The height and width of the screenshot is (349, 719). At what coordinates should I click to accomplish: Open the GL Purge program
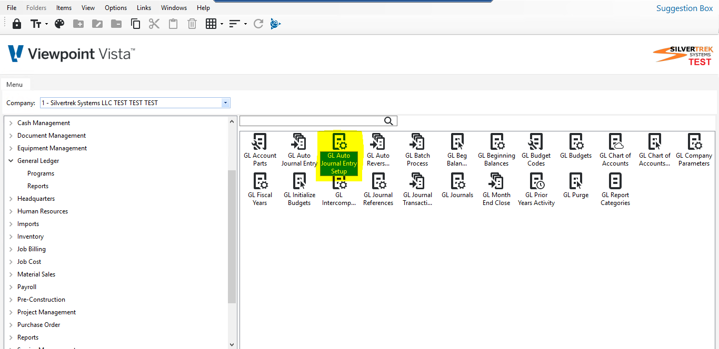(x=576, y=186)
